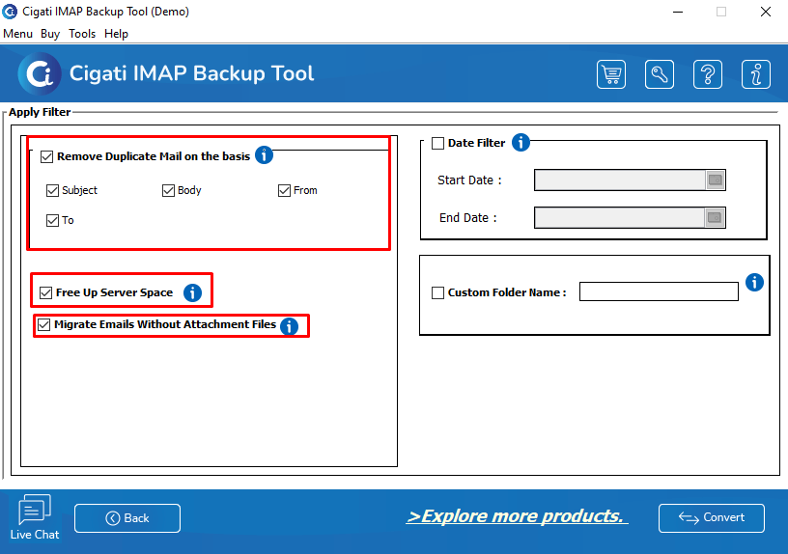Click the End Date input field
The height and width of the screenshot is (554, 788).
coord(620,217)
